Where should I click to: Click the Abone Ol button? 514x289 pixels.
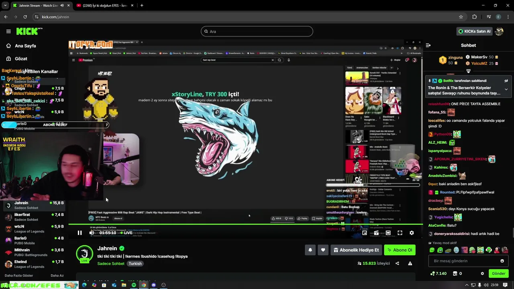pos(400,250)
